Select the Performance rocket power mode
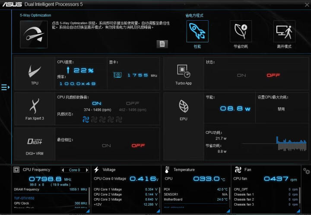The image size is (311, 215). 197,32
